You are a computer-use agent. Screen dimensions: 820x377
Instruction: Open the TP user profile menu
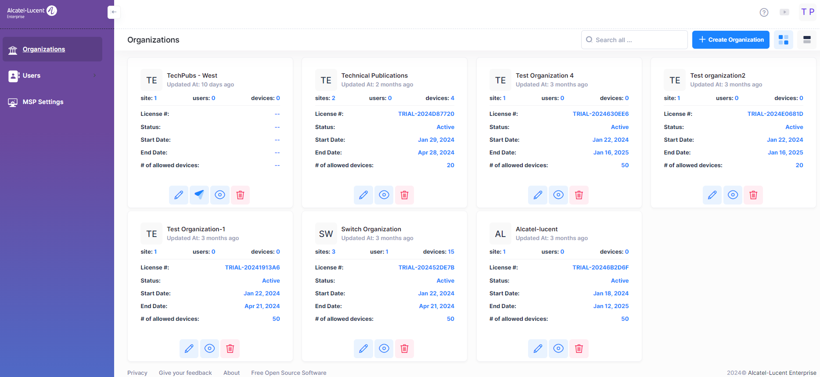[807, 12]
